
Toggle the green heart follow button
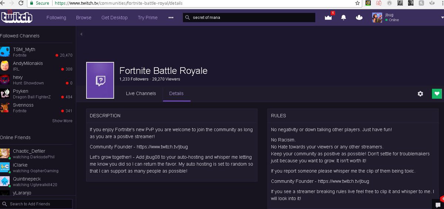pyautogui.click(x=437, y=94)
